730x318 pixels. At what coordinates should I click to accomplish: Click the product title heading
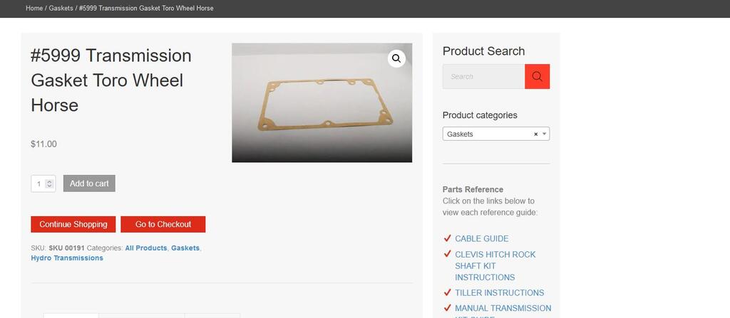point(110,80)
